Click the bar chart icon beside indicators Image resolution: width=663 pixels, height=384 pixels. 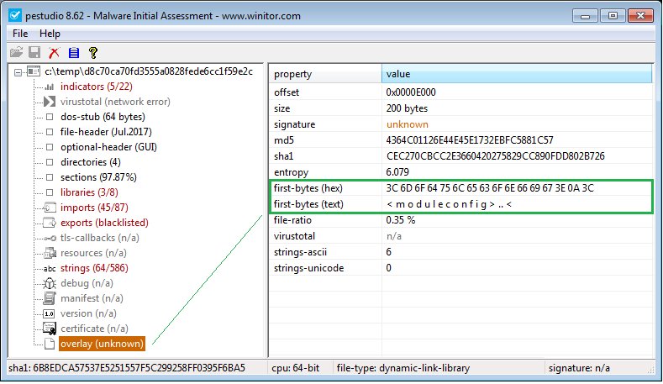coord(50,87)
